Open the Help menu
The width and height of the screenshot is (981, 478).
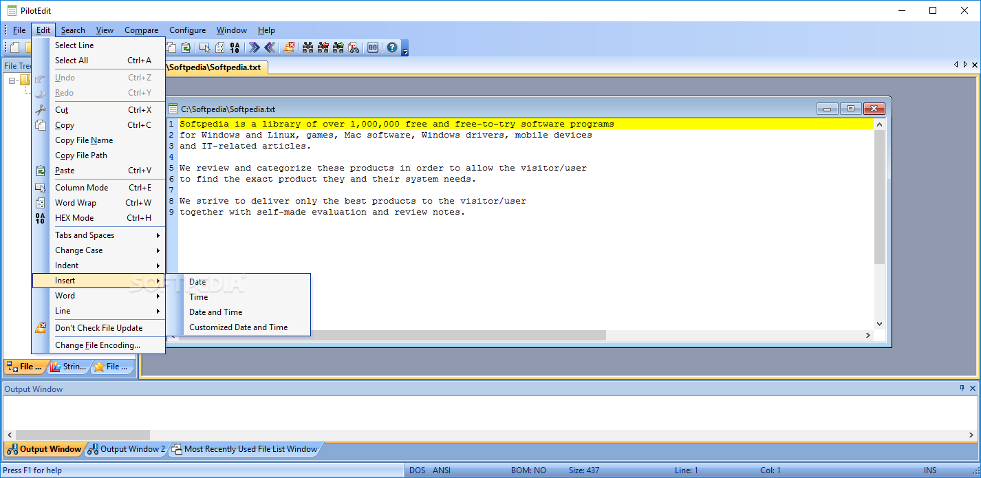(266, 30)
